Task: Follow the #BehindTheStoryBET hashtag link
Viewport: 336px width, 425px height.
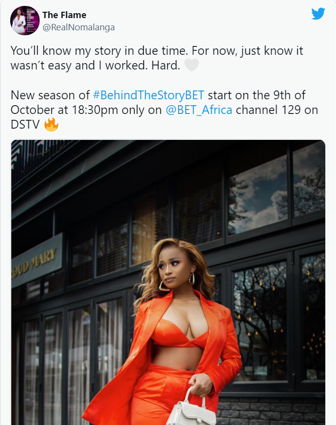Action: coord(149,95)
